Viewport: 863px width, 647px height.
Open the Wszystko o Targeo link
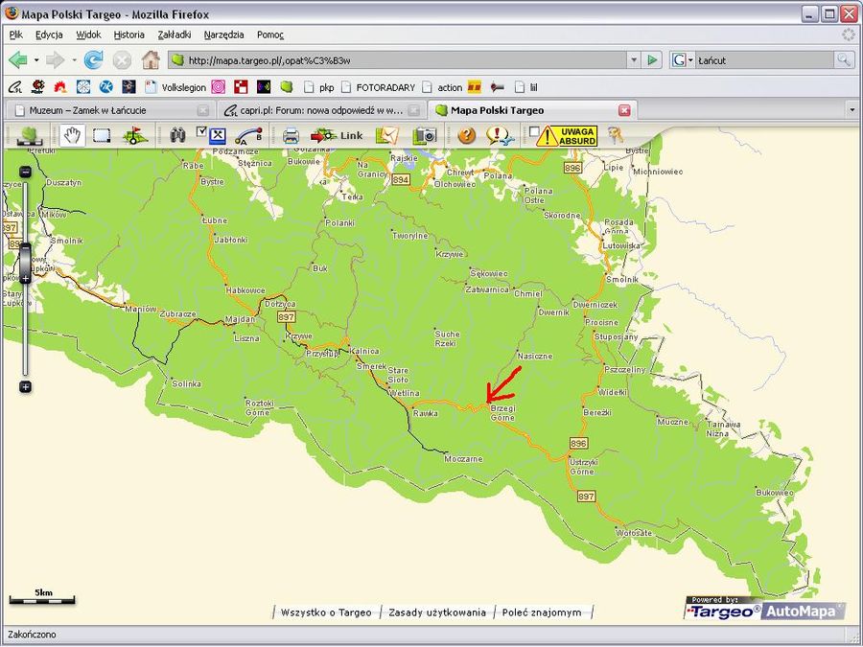click(x=326, y=612)
